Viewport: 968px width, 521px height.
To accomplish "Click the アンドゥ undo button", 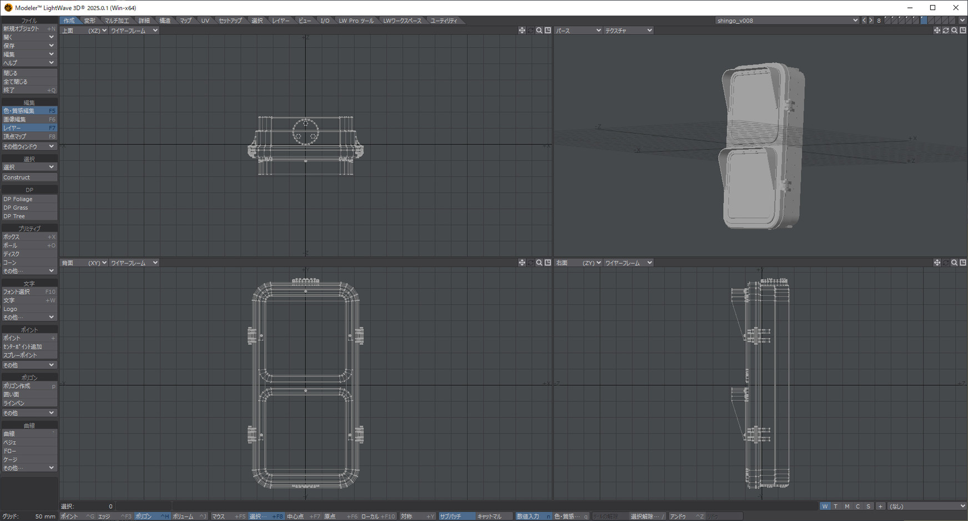I will pyautogui.click(x=686, y=517).
